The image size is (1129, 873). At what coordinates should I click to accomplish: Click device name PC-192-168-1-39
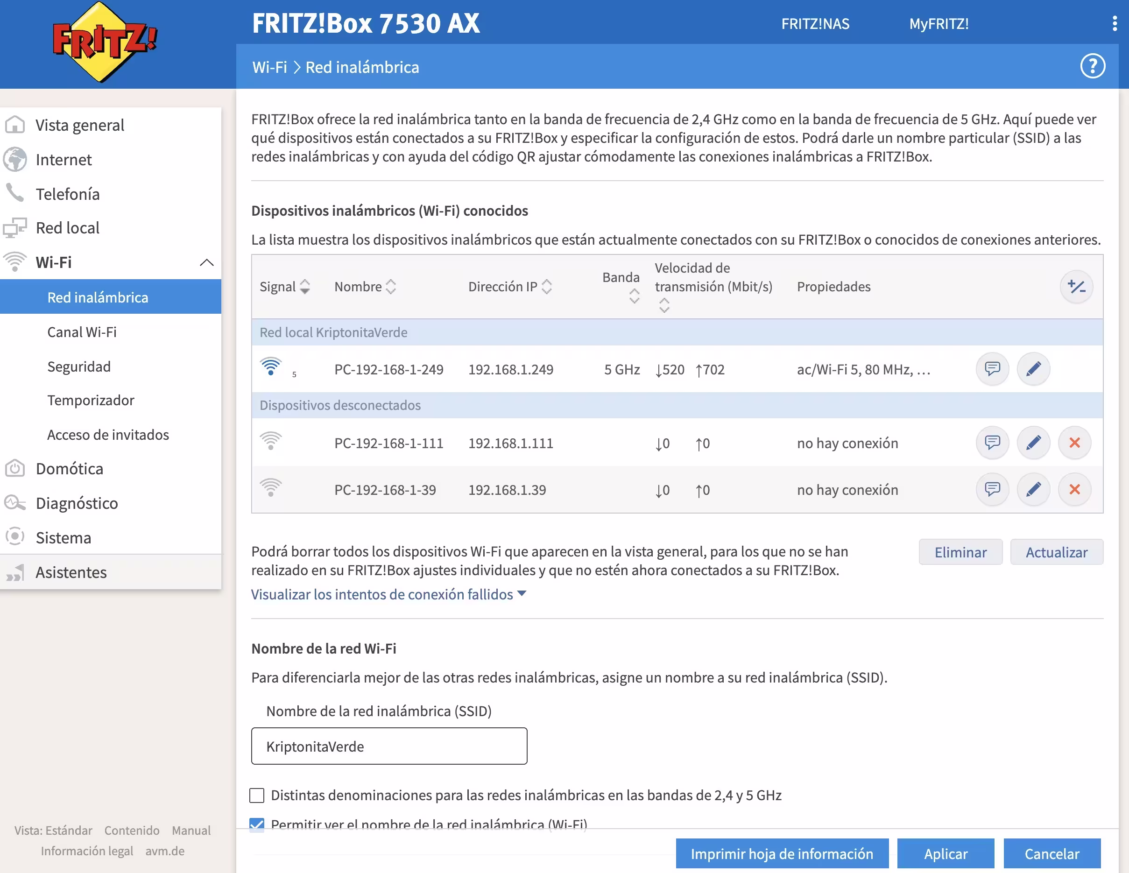[x=385, y=489]
